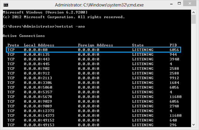The height and width of the screenshot is (130, 199).
Task: Click local address 0.0.0.0:5060
Action: [x=38, y=87]
